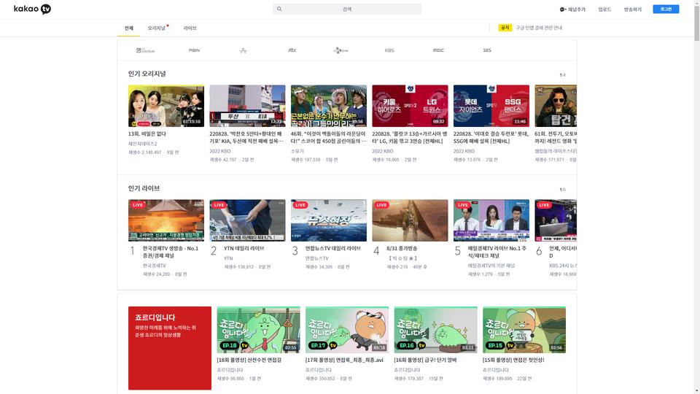Open the 46회 golf video thumbnail
This screenshot has width=700, height=394.
pyautogui.click(x=329, y=106)
